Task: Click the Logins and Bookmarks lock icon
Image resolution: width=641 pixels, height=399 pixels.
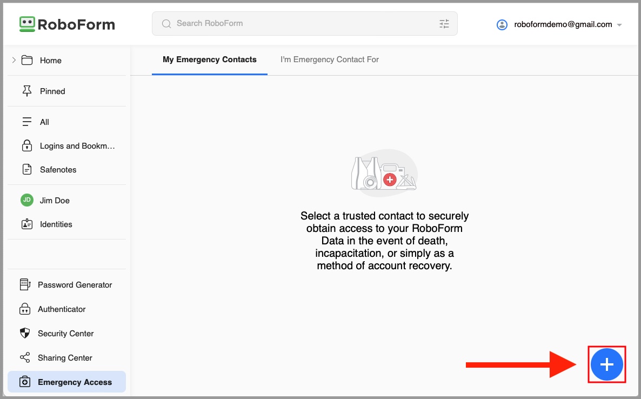Action: [27, 145]
